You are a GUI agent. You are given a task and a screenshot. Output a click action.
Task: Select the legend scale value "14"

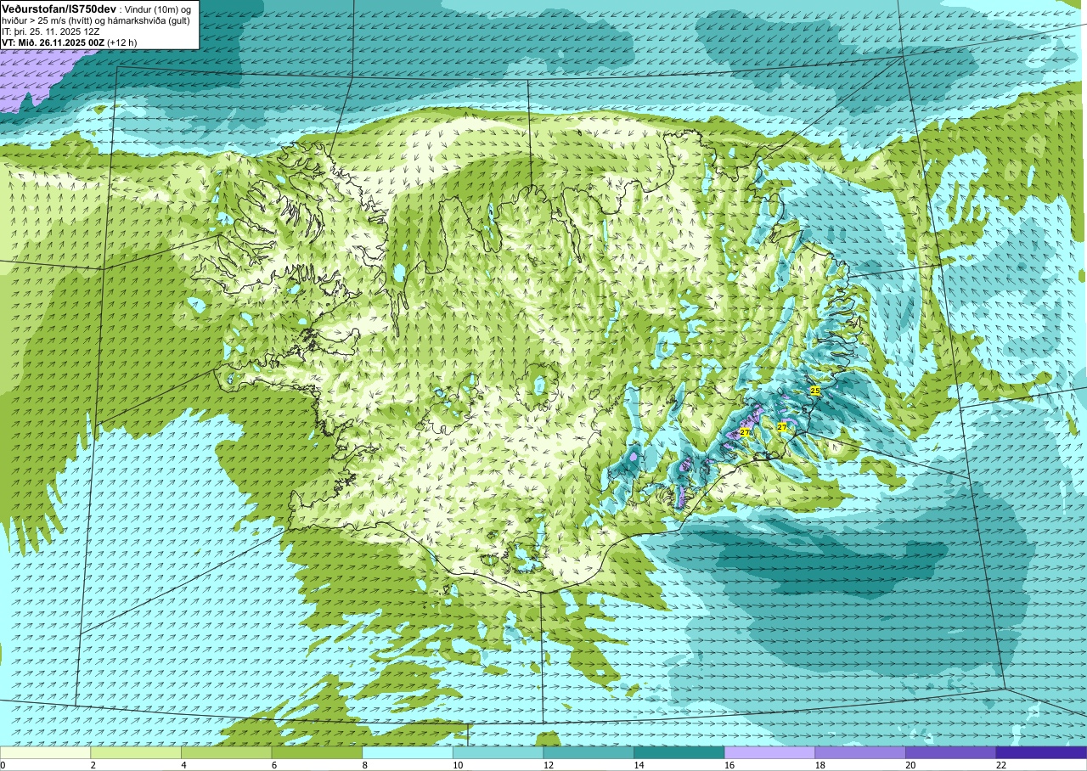tap(639, 765)
